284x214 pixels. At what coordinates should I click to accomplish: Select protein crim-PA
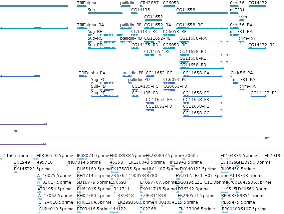point(242,90)
